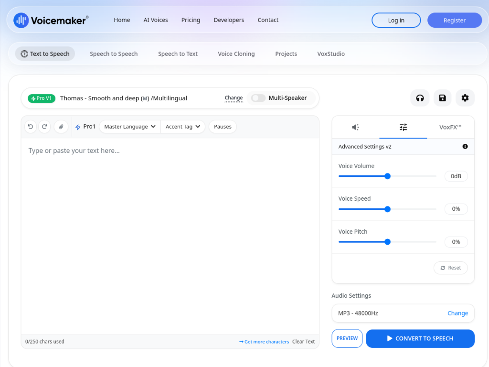
Task: Open the Developers menu item
Action: [229, 20]
